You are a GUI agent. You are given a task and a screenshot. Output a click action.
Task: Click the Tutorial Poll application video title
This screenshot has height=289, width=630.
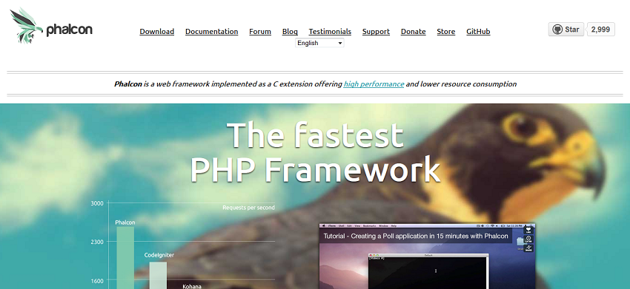[x=416, y=236]
